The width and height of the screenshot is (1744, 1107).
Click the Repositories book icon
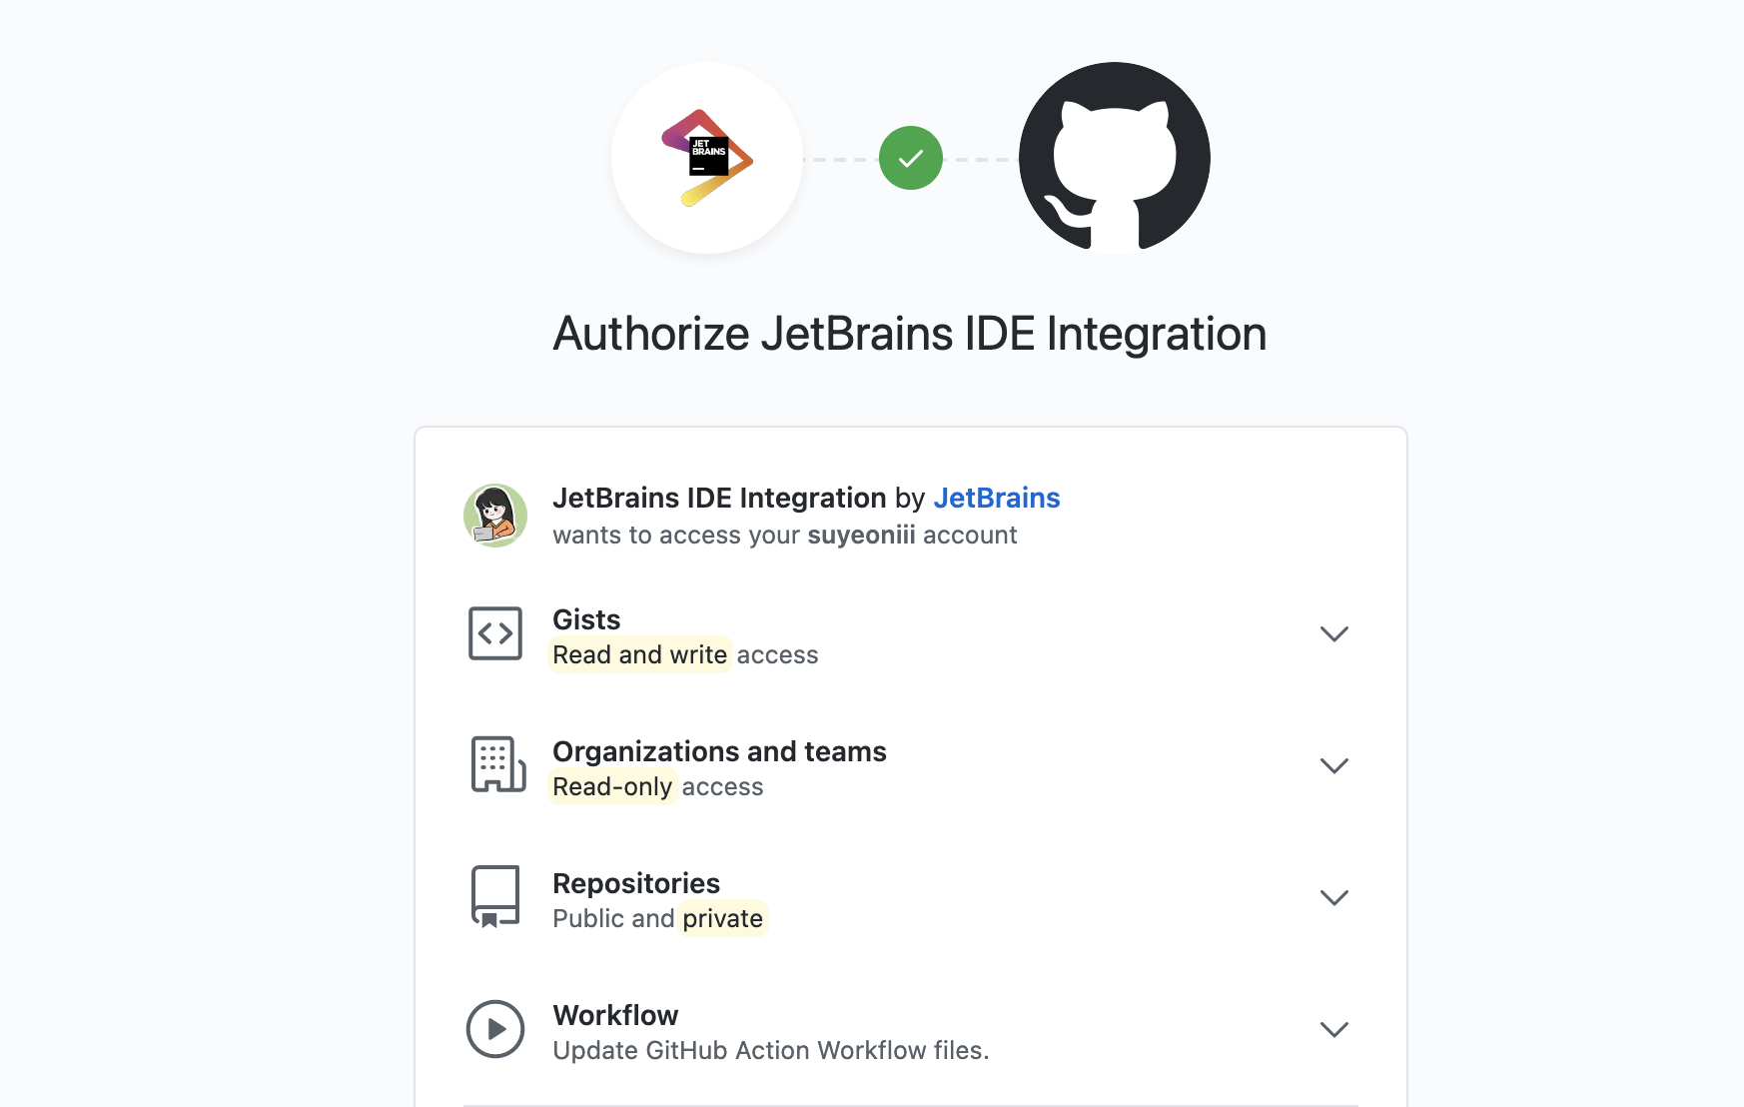click(x=495, y=897)
